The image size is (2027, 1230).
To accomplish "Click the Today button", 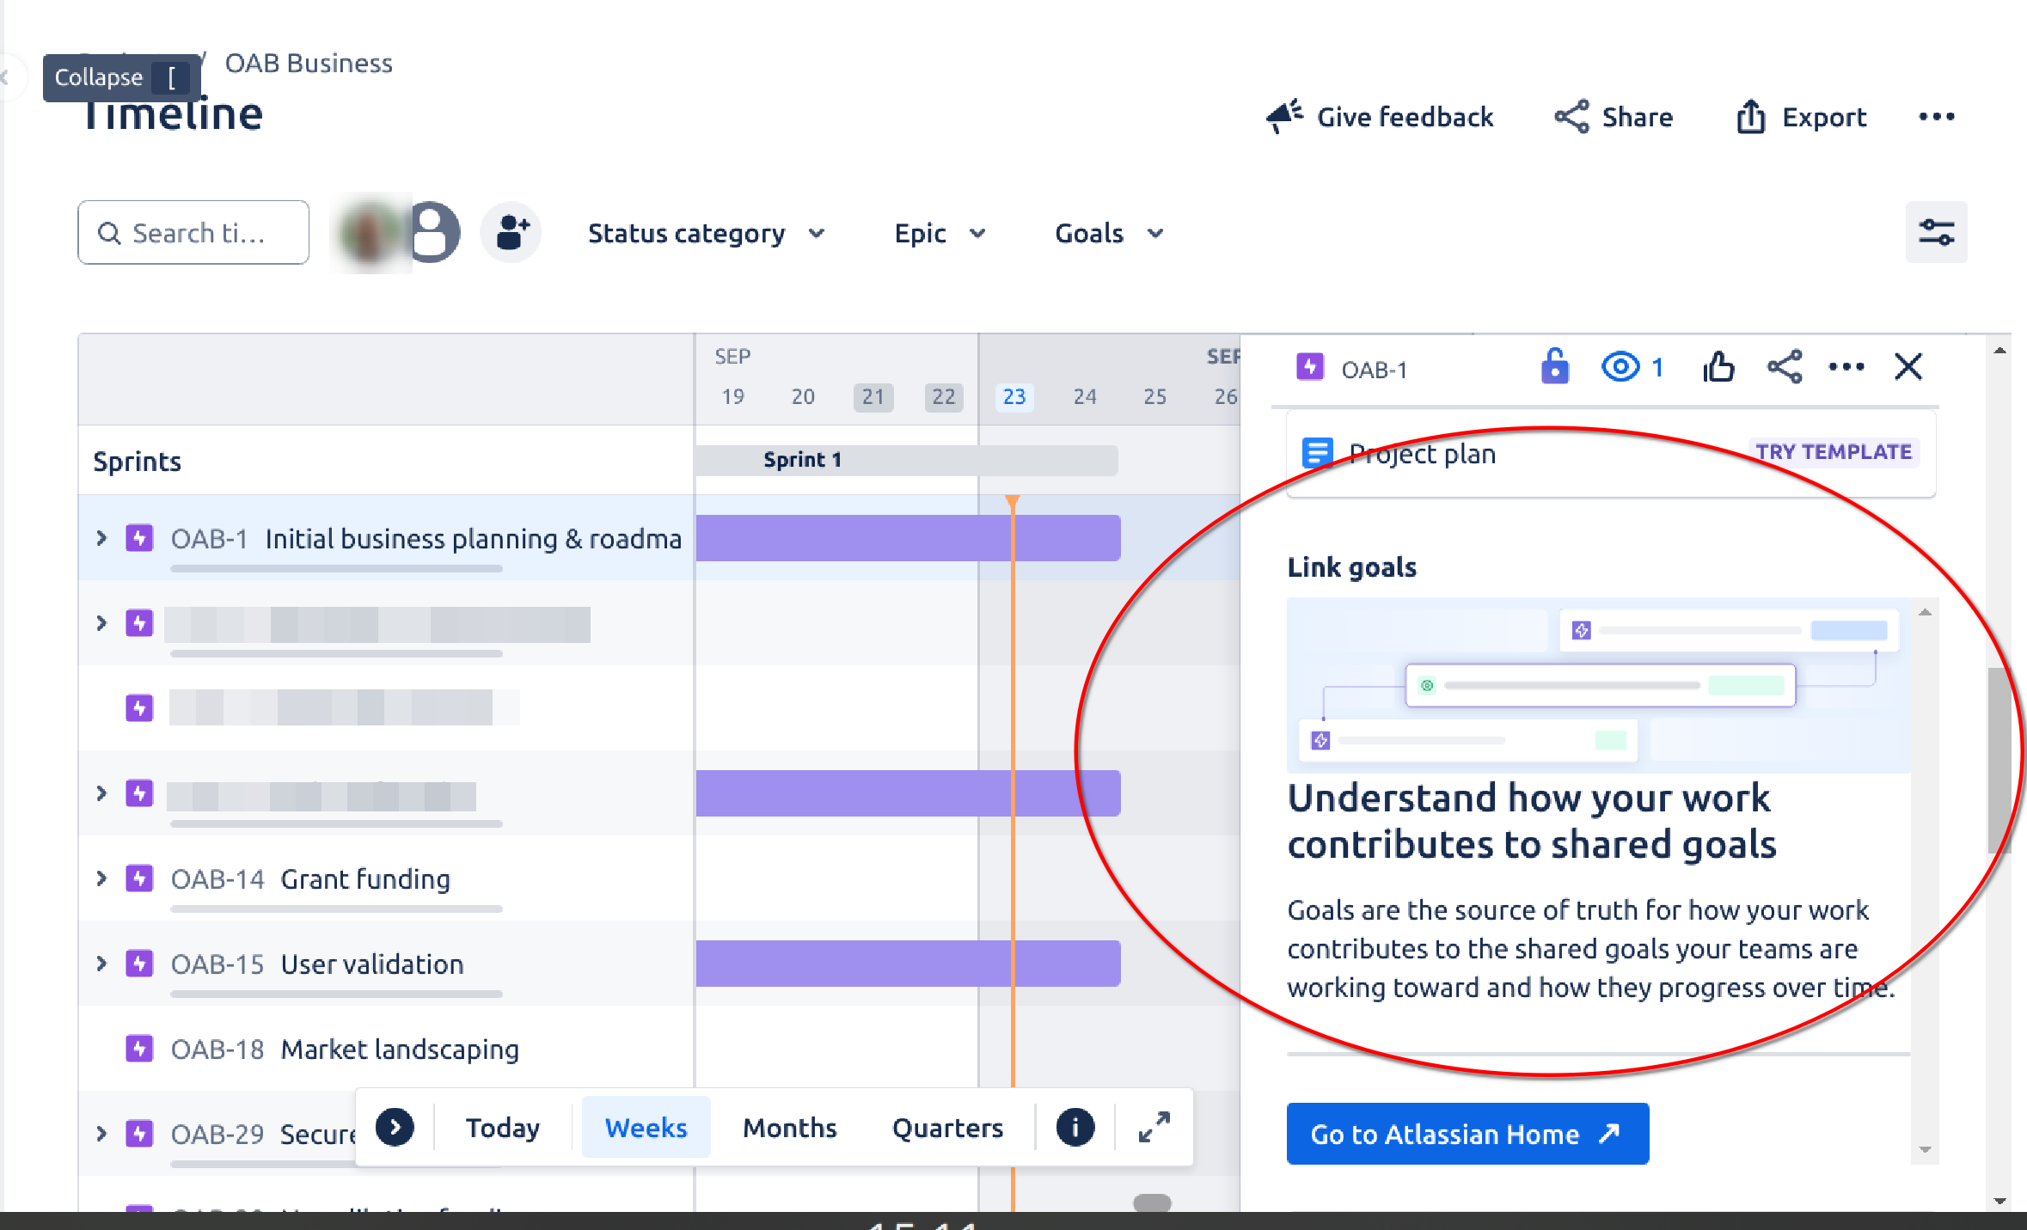I will point(503,1127).
